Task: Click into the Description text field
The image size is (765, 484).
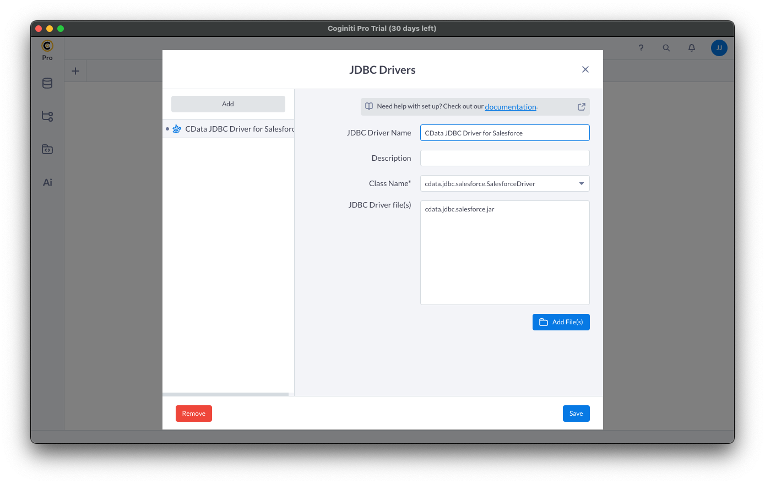Action: pyautogui.click(x=504, y=158)
